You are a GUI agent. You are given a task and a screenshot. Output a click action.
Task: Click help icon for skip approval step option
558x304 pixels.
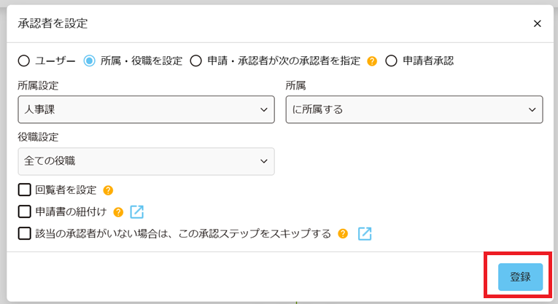pyautogui.click(x=343, y=234)
